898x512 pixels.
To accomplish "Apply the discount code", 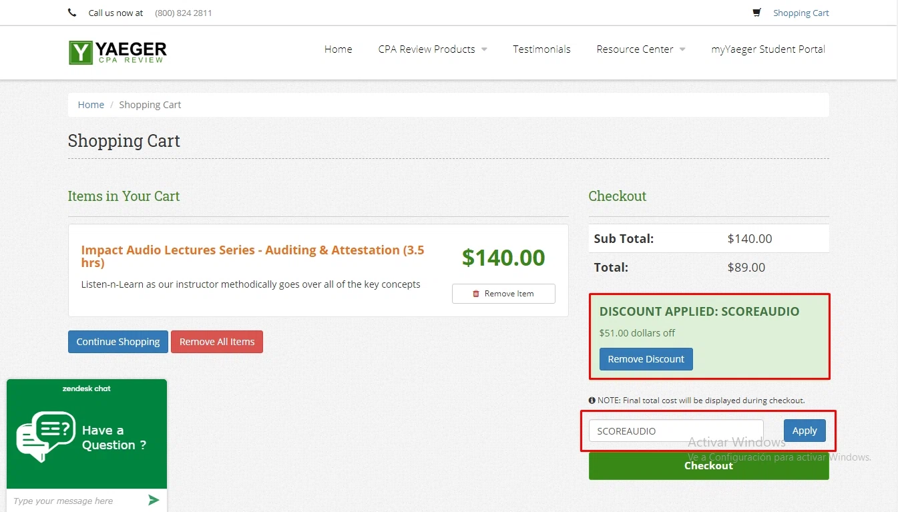I will coord(805,431).
